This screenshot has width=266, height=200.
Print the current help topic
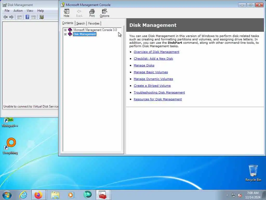click(x=92, y=13)
